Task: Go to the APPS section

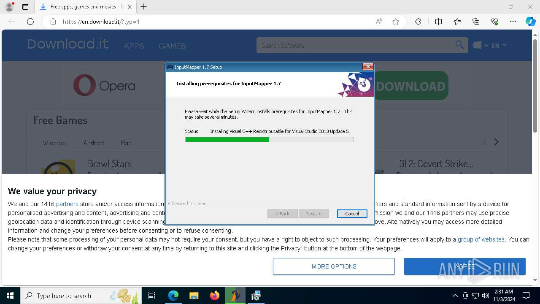Action: (134, 46)
